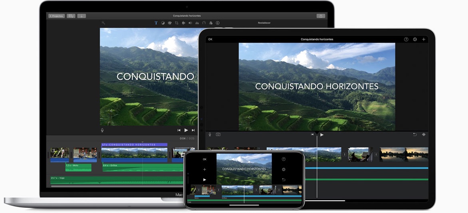Image resolution: width=468 pixels, height=213 pixels.
Task: Open the clip info icon on the Mac
Action: pos(218,23)
